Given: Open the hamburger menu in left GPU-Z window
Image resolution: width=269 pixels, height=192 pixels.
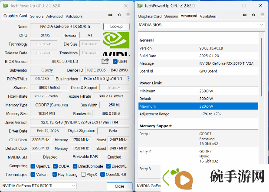Looking at the screenshot, I should pos(128,15).
